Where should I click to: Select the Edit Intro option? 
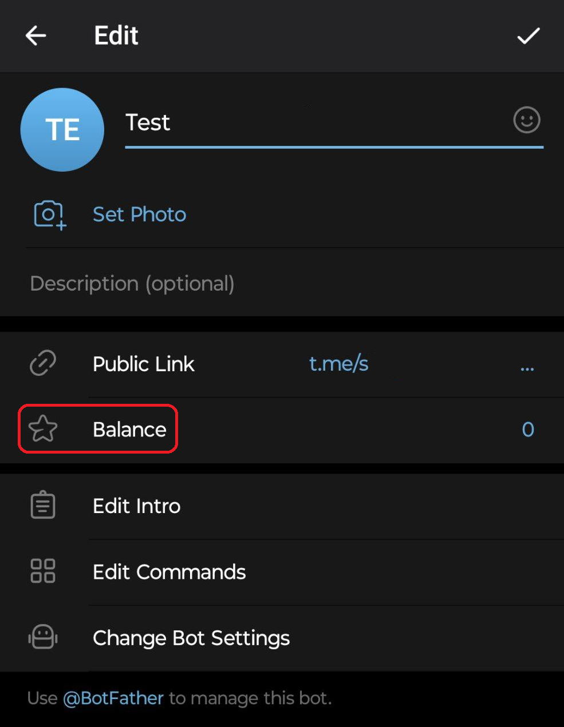(x=136, y=506)
